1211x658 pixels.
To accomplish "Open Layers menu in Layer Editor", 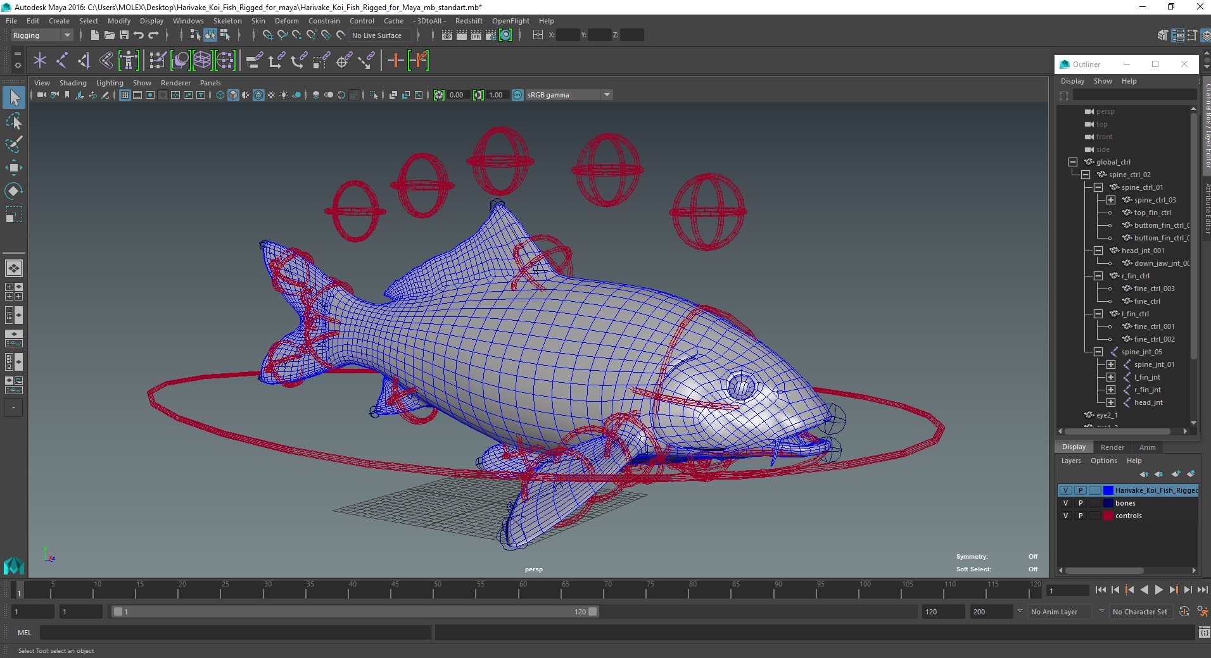I will coord(1071,461).
